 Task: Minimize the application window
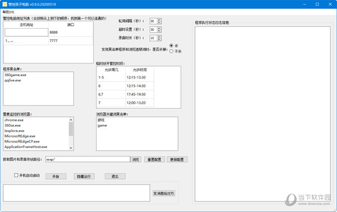(x=304, y=4)
